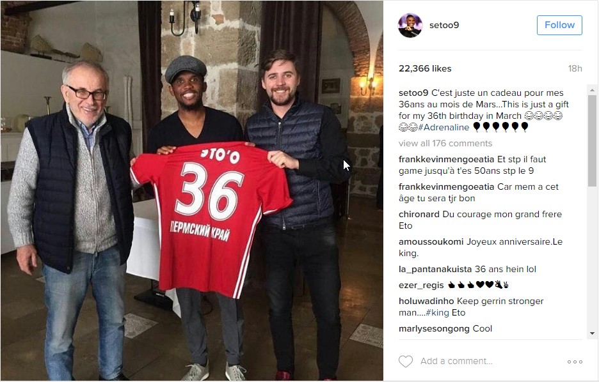Open setoo9 username in post header
599x382 pixels.
(444, 25)
